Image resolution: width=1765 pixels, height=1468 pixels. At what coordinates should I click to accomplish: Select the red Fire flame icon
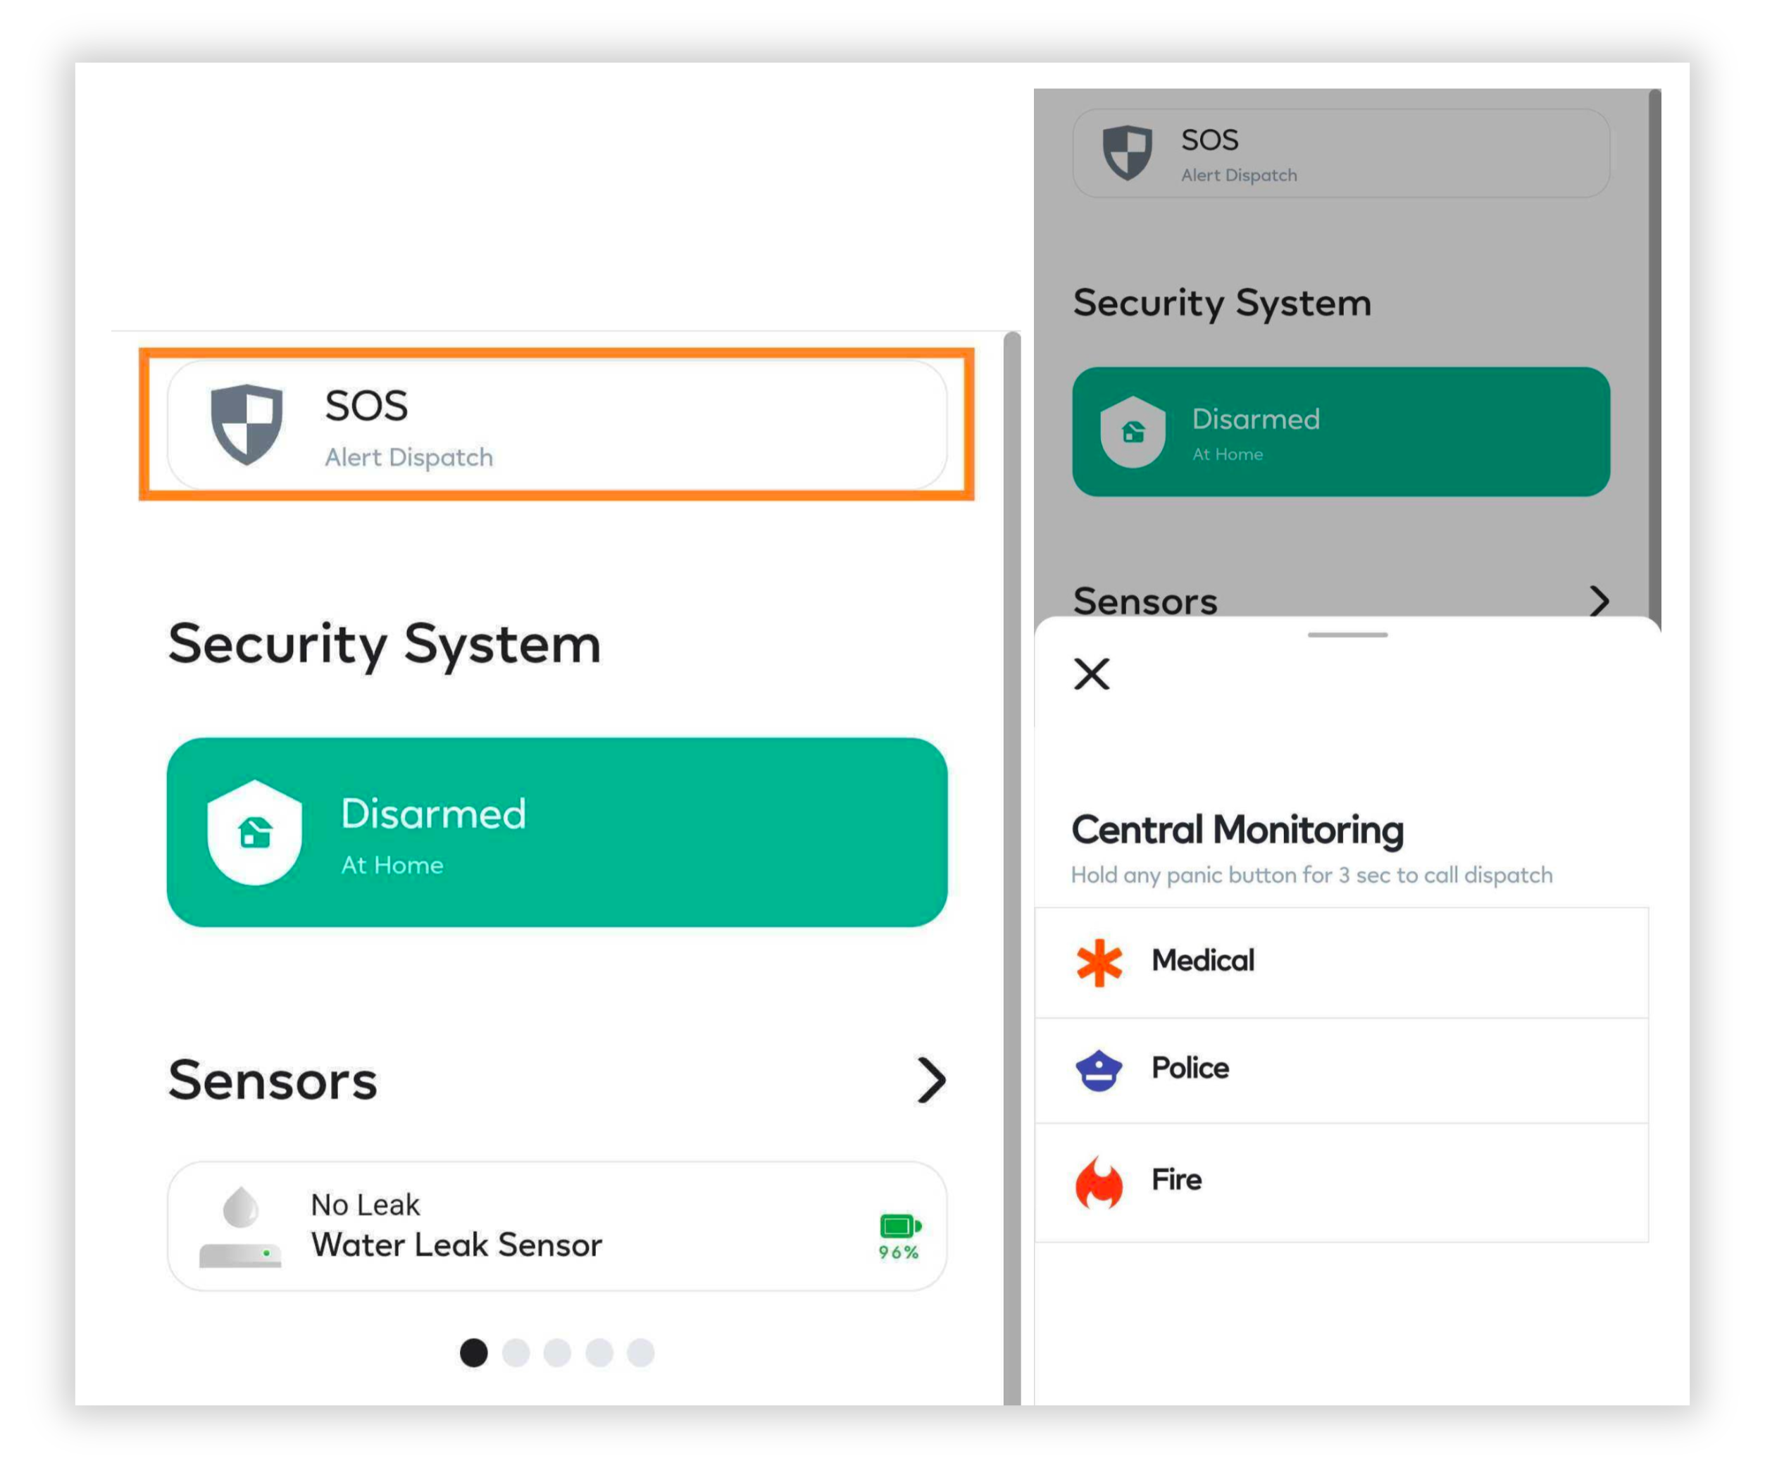click(1099, 1182)
